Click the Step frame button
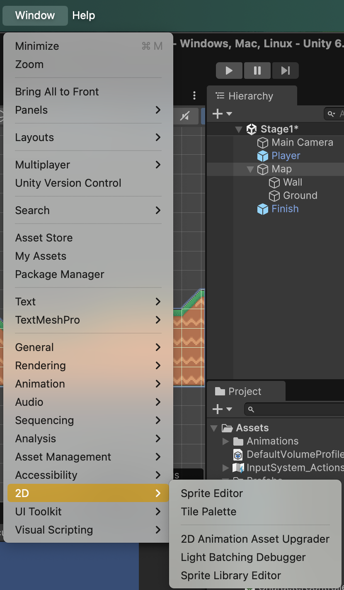Viewport: 344px width, 590px height. pos(285,71)
